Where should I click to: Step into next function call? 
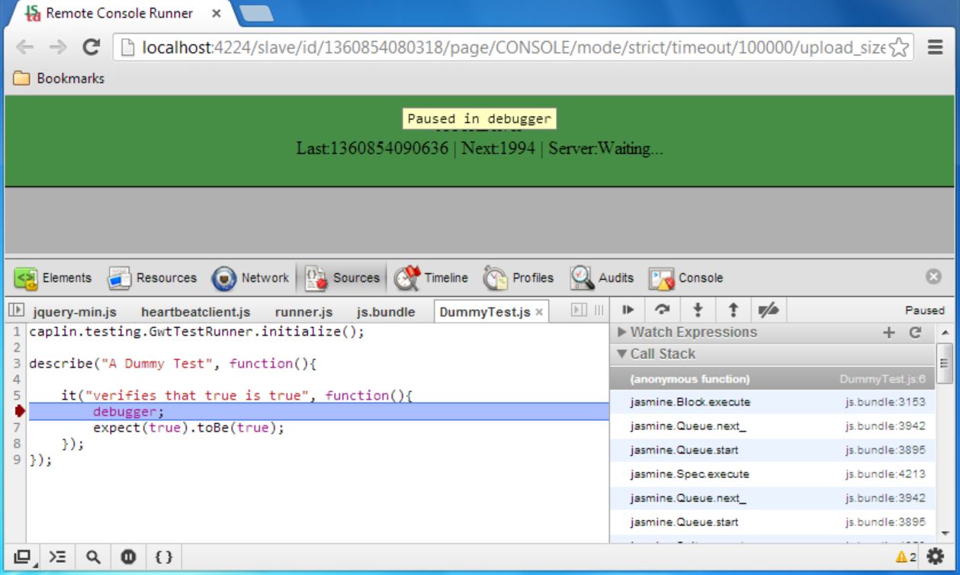coord(697,310)
